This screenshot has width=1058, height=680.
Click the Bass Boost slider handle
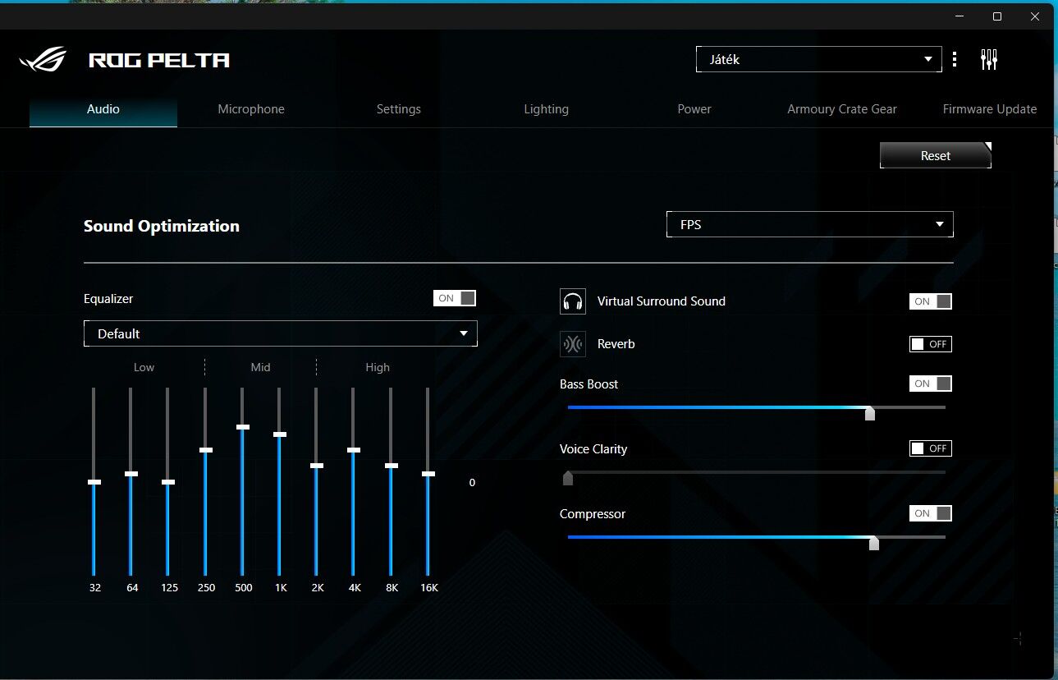click(x=870, y=413)
